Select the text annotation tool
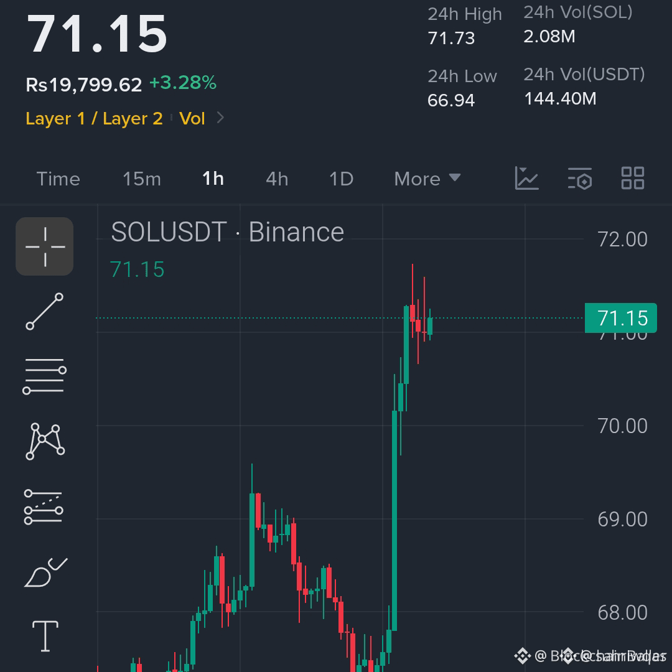 pyautogui.click(x=45, y=636)
